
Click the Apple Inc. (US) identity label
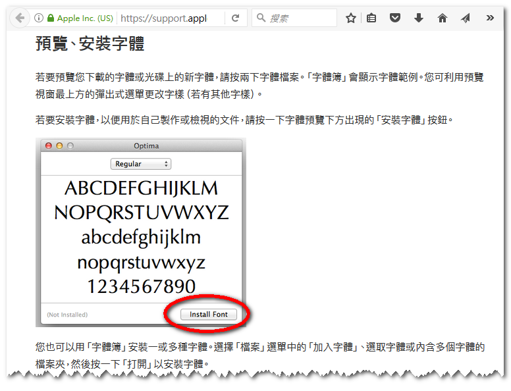tap(85, 18)
